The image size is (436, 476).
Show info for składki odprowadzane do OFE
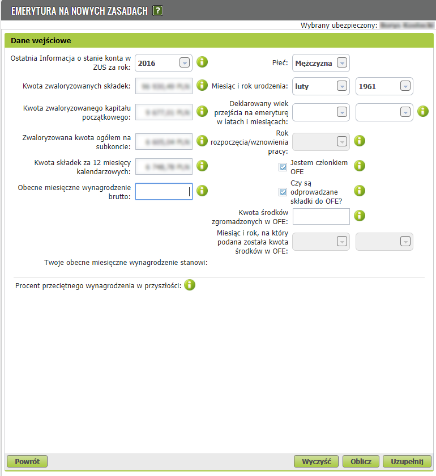pos(360,191)
